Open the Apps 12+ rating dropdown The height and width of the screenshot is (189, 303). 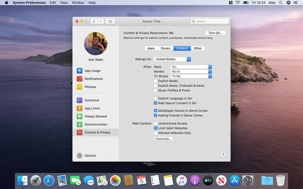click(191, 67)
